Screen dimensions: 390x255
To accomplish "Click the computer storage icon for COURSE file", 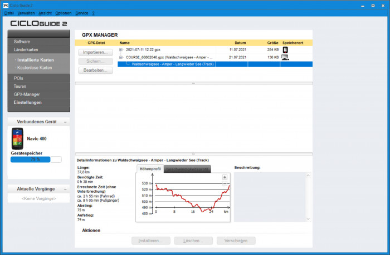I will pos(285,57).
